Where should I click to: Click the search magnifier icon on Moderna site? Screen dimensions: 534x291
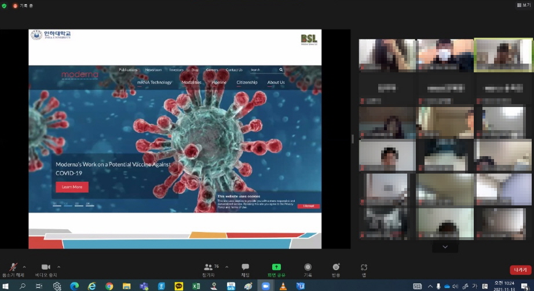(281, 70)
